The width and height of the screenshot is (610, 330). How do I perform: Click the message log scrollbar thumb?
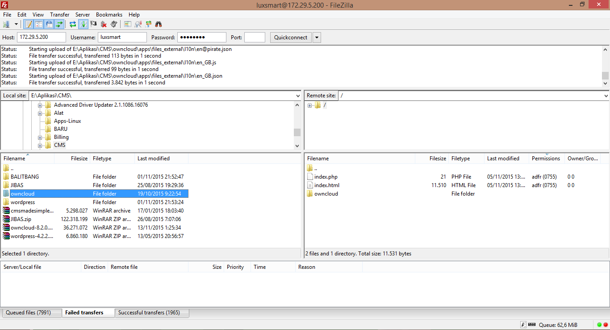point(606,75)
